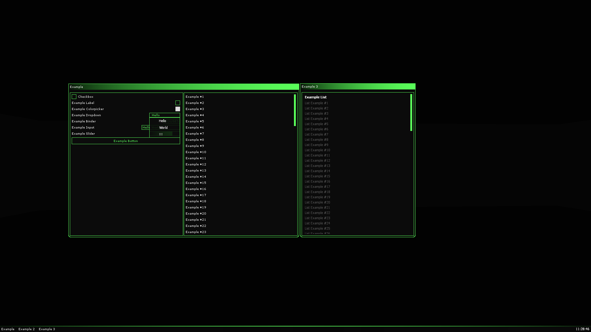Select 'Example #10' in the middle list
Image resolution: width=591 pixels, height=332 pixels.
pyautogui.click(x=196, y=152)
